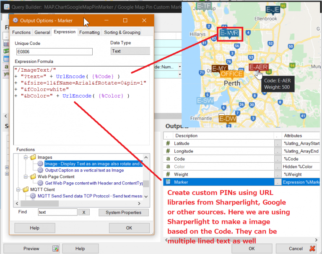322x254 pixels.
Task: Click the text type icon beside Code
Action: coord(168,159)
